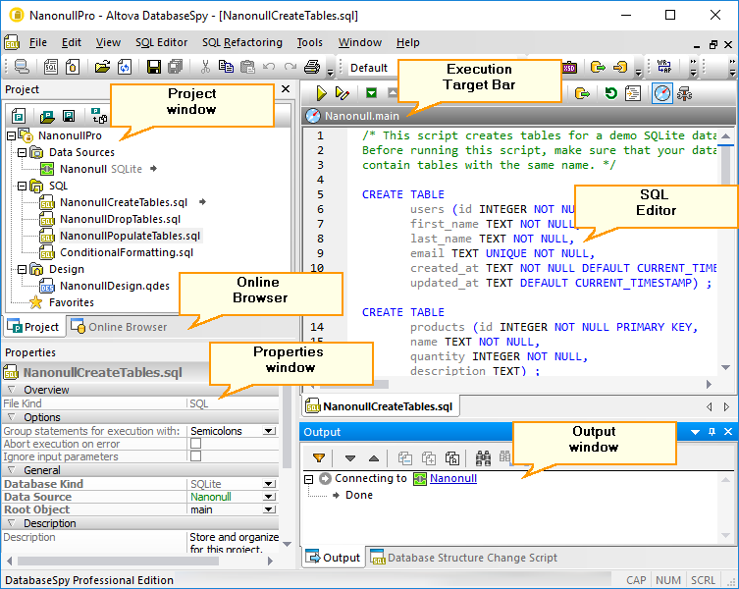
Task: Click the XSD schema management icon
Action: point(569,68)
